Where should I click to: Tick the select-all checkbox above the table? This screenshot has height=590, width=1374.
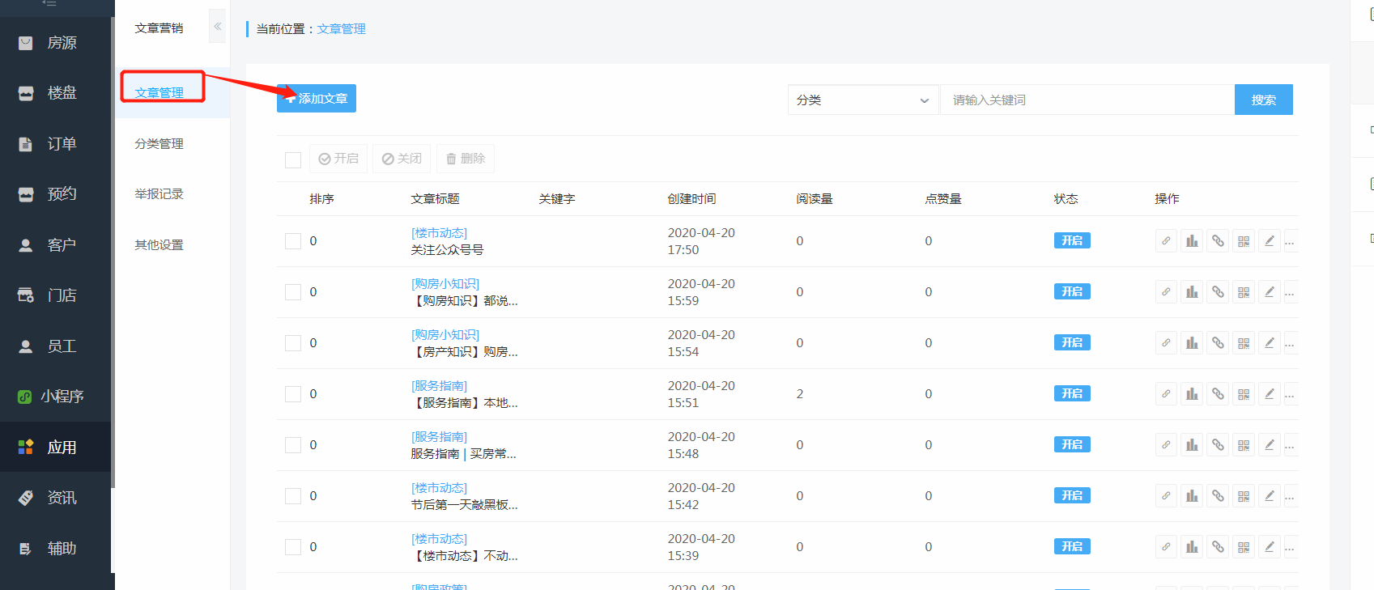(293, 159)
